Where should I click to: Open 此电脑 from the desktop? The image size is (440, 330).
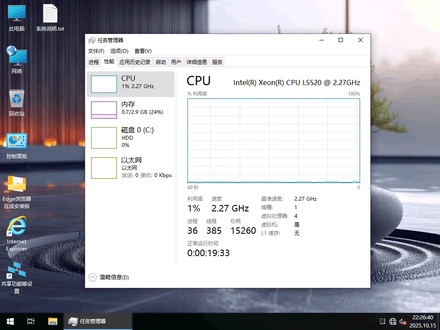click(x=16, y=17)
